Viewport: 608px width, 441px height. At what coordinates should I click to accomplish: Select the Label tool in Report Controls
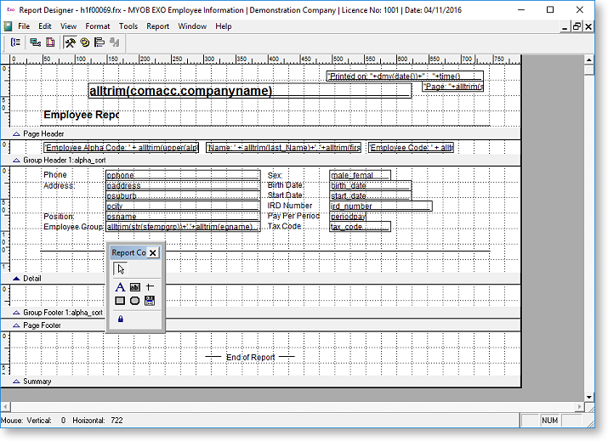[x=120, y=288]
